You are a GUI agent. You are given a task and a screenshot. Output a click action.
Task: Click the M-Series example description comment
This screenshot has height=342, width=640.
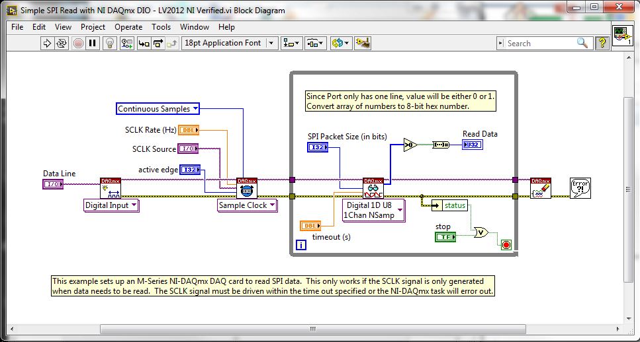tap(273, 286)
